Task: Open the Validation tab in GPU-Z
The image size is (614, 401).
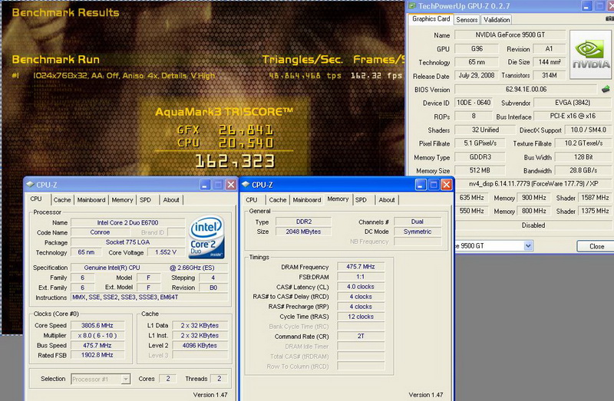Action: pyautogui.click(x=497, y=20)
